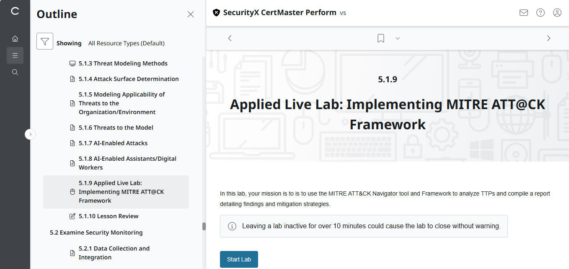Click the C logo at top of sidebar
The width and height of the screenshot is (569, 269).
15,11
